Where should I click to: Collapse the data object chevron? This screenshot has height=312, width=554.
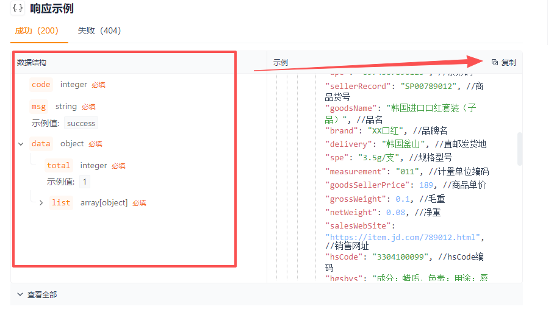point(21,144)
